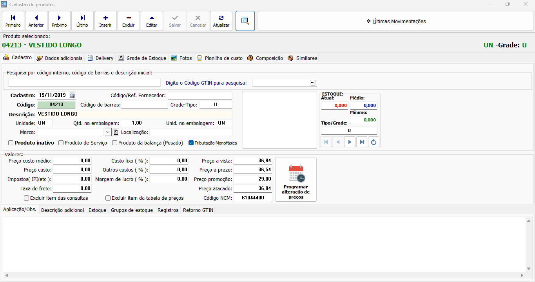The image size is (535, 282).
Task: Open the magnifier search tool
Action: click(245, 21)
